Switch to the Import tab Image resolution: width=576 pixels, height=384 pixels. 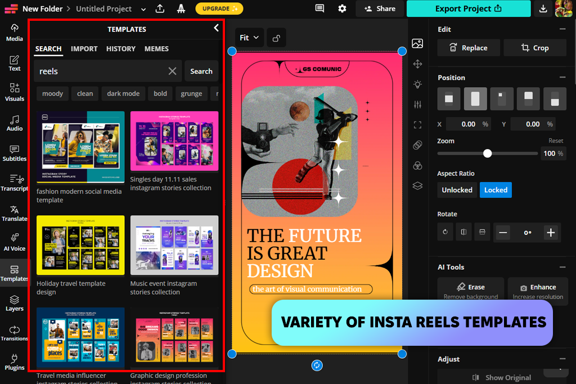pyautogui.click(x=84, y=49)
